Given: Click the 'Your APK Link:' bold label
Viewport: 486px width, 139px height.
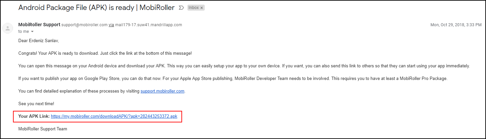Looking at the screenshot, I should [34, 116].
